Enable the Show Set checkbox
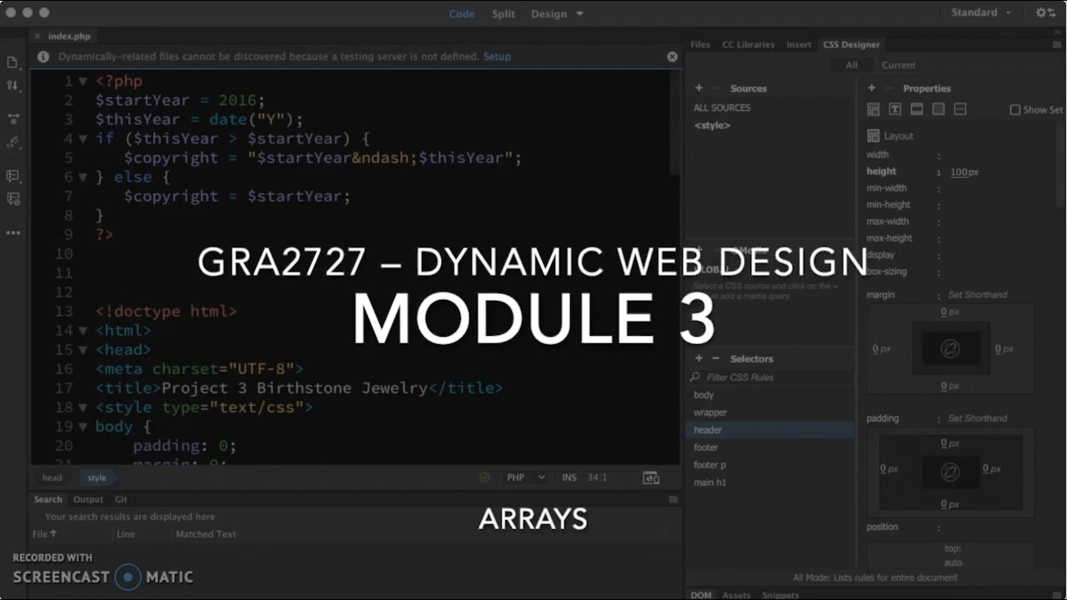1067x600 pixels. 1014,110
